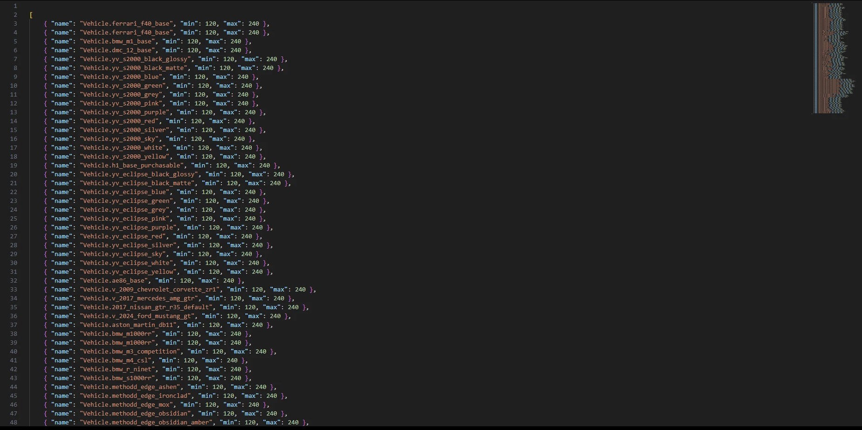
Task: Click "Vehicle.yv_s2000_purple" string
Action: point(125,112)
